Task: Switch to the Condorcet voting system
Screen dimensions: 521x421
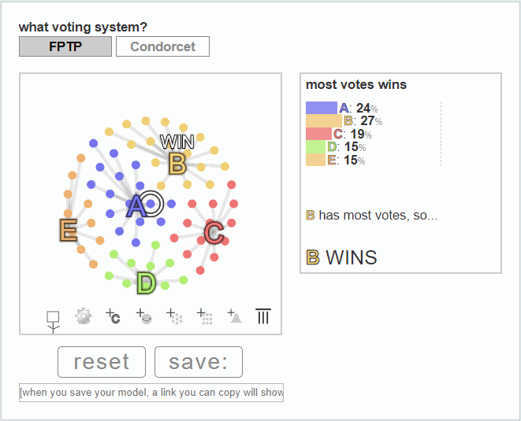Action: coord(163,46)
